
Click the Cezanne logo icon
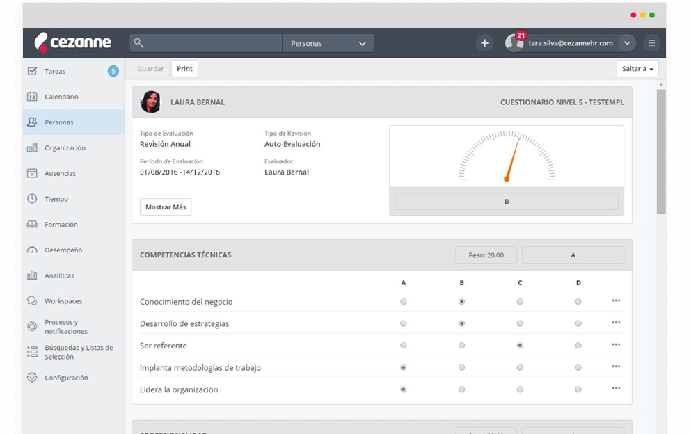tap(41, 43)
